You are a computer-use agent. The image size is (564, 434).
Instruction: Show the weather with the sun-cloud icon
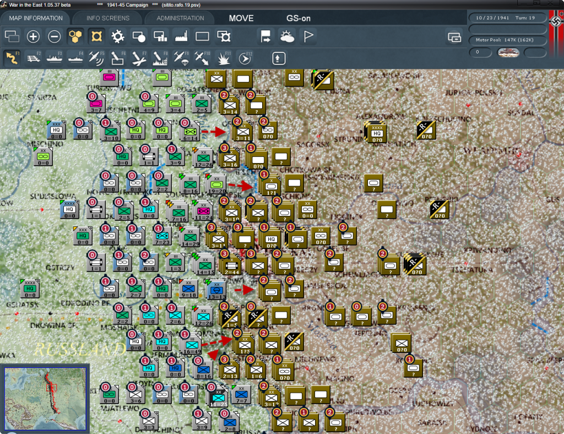287,36
